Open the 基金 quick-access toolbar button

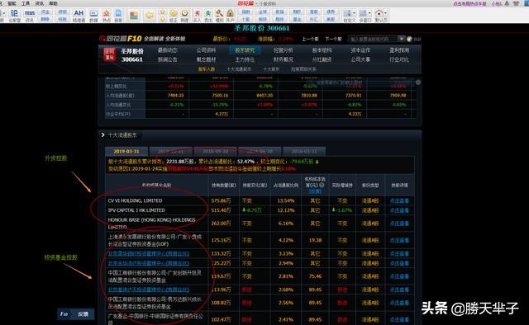(297, 19)
